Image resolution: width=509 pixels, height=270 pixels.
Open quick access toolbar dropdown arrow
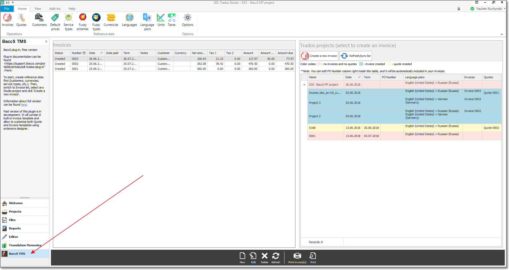coord(13,2)
